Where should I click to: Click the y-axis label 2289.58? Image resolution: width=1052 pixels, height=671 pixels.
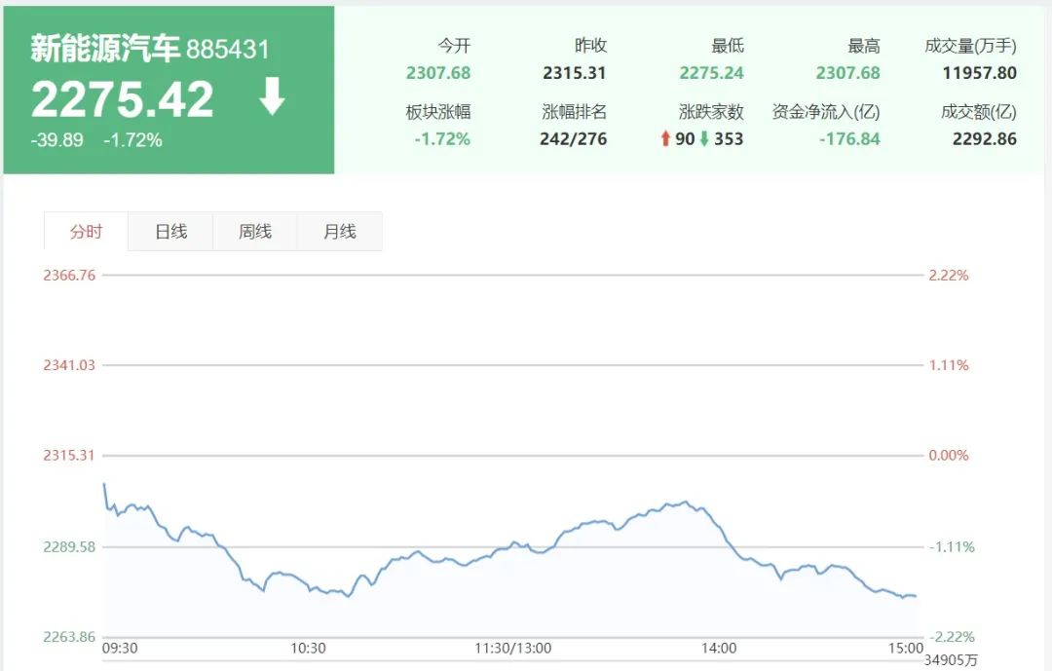point(69,547)
